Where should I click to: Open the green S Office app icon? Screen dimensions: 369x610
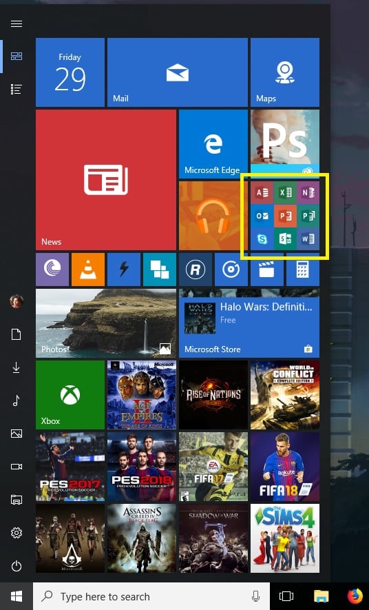click(286, 239)
